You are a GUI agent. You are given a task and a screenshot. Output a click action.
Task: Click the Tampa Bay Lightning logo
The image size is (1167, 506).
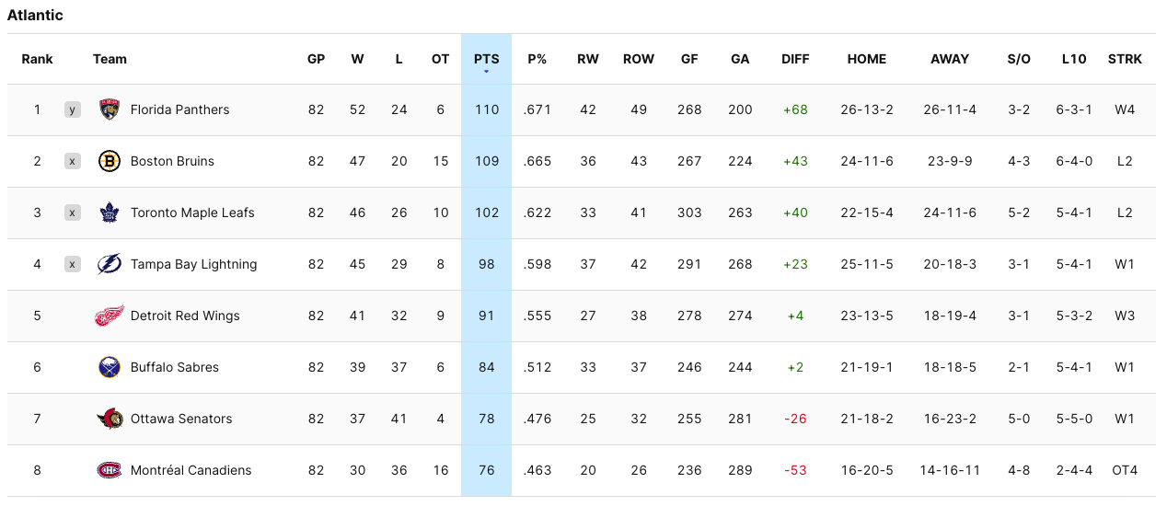point(110,264)
